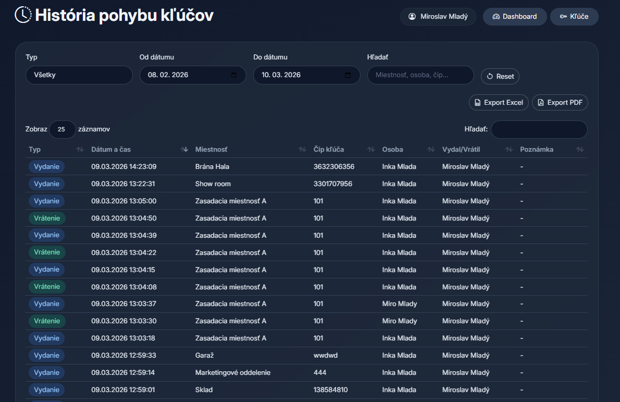Sort by Osoba column sort icon

pyautogui.click(x=431, y=150)
